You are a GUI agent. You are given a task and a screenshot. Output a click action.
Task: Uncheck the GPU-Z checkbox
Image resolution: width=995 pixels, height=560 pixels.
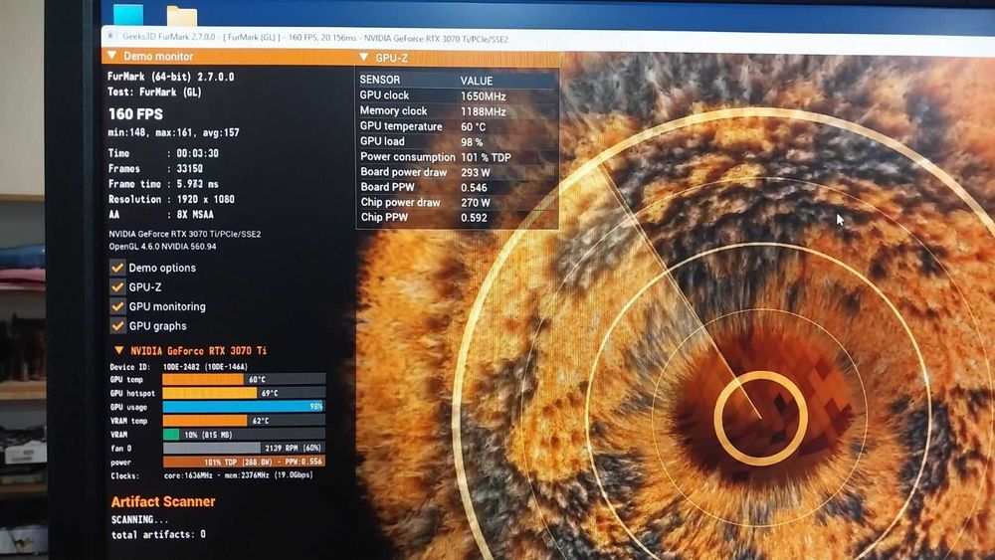coord(117,286)
